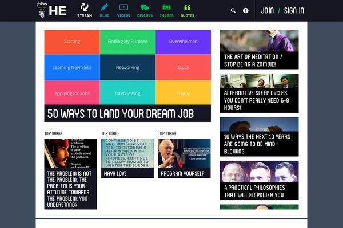Select the green Finding My Purpose tile

click(127, 42)
